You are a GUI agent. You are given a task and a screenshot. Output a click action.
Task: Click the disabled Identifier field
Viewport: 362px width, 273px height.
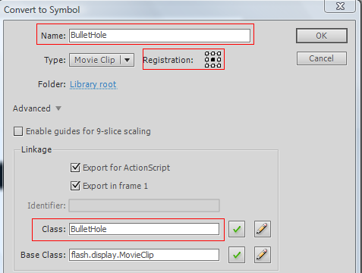[144, 206]
